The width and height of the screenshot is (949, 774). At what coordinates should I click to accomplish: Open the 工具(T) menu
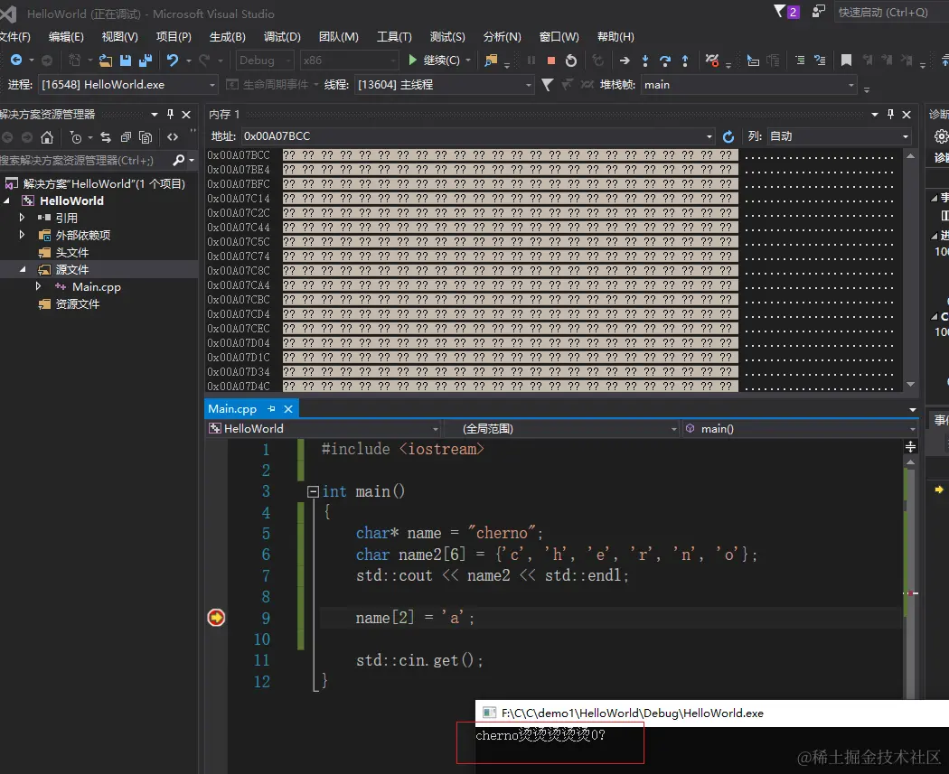point(394,37)
